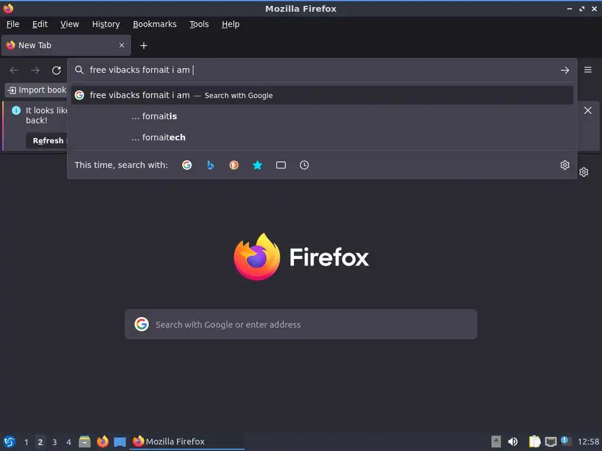The image size is (602, 451).
Task: Open a new tab with plus button
Action: (x=143, y=46)
